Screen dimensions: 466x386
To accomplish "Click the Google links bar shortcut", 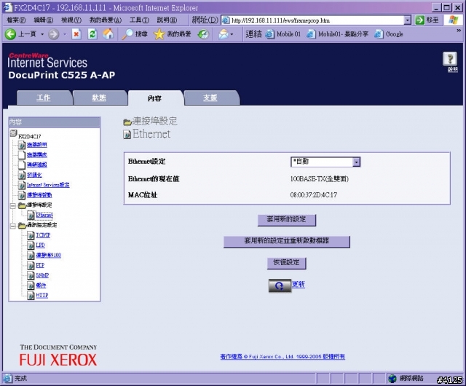I will [x=389, y=34].
